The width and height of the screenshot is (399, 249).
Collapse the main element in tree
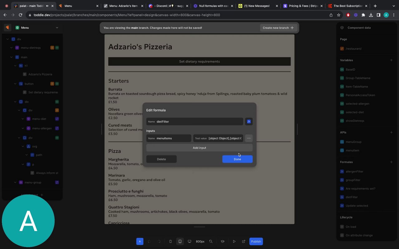(x=12, y=57)
